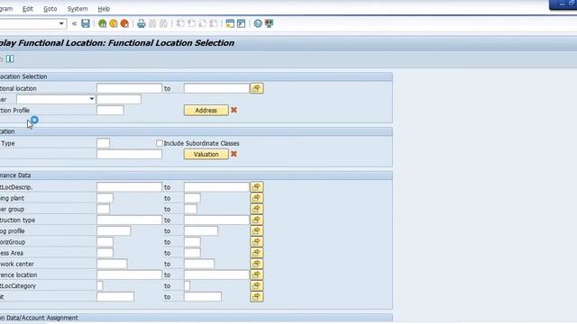
Task: Click the Address button
Action: pyautogui.click(x=206, y=110)
